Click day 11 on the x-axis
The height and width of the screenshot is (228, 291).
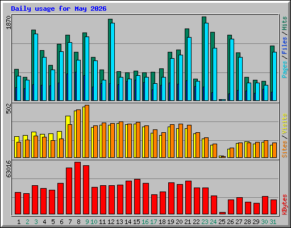[x=102, y=222]
